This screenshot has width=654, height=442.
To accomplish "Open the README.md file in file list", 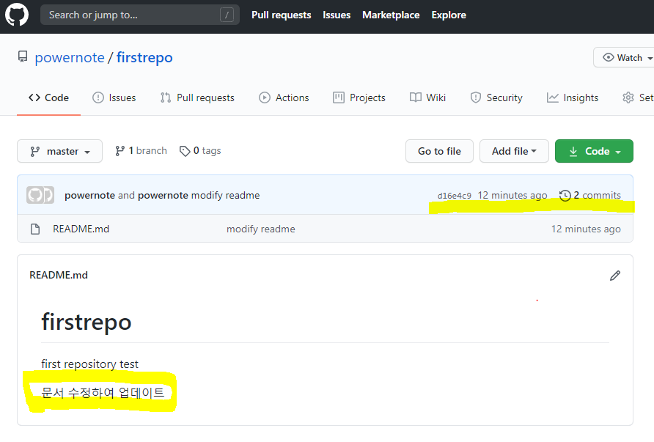I will click(81, 229).
